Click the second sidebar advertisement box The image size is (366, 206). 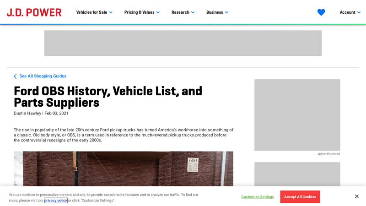click(297, 174)
